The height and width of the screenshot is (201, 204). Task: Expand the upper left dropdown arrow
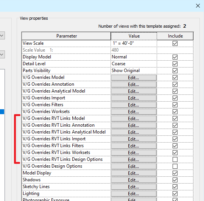[2, 35]
